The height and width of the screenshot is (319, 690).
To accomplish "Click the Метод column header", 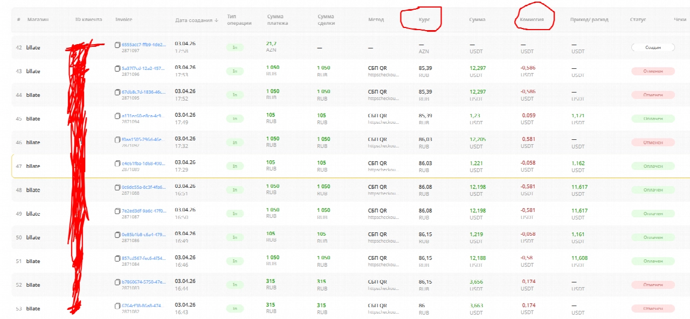I will point(376,20).
